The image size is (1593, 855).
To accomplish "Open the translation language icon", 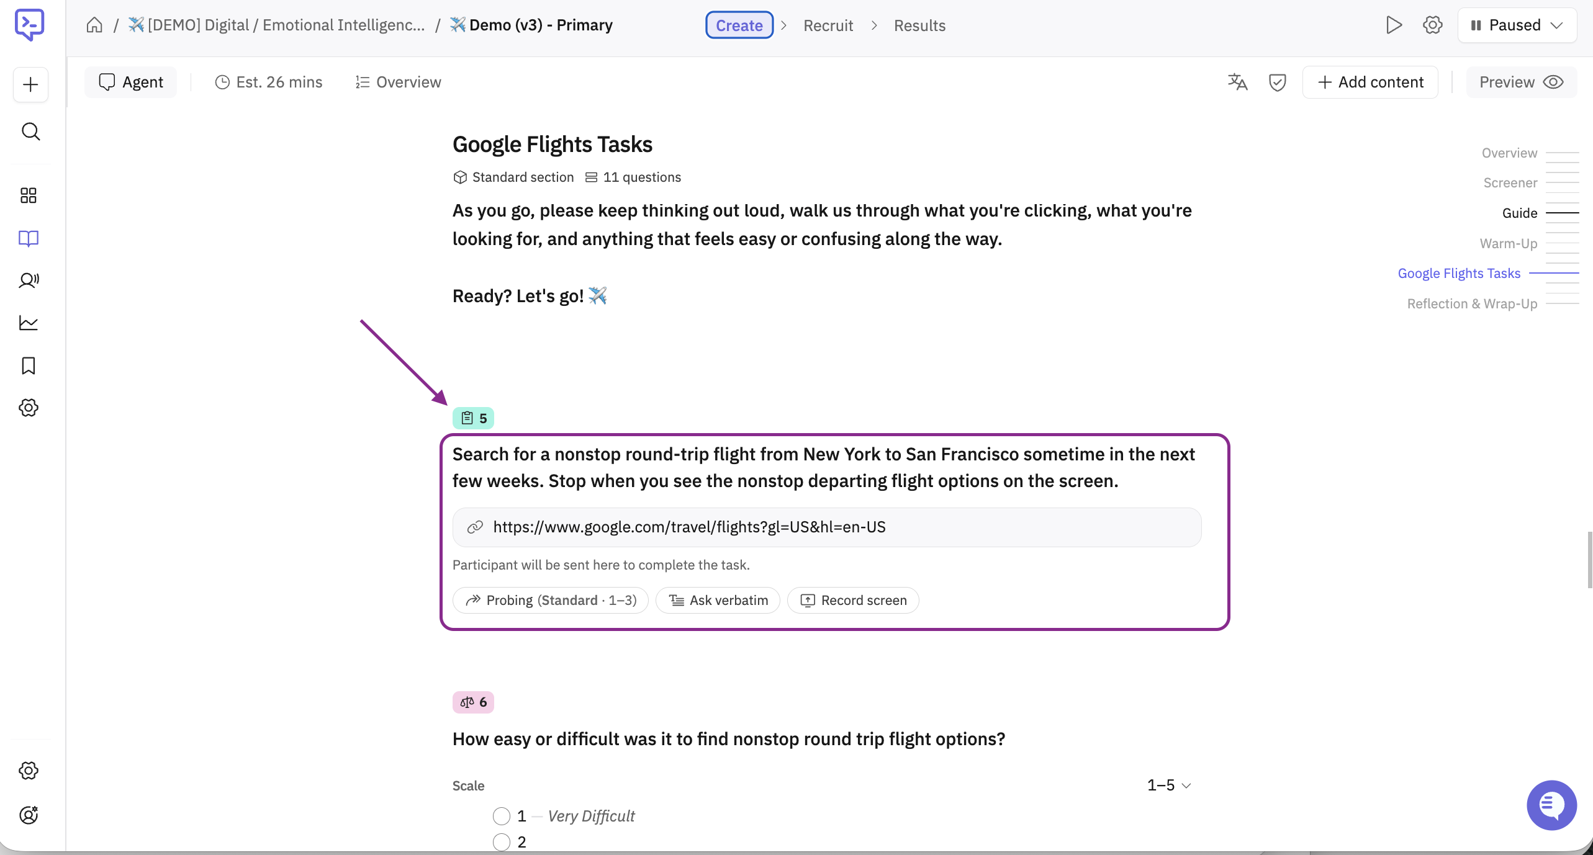I will [1237, 82].
